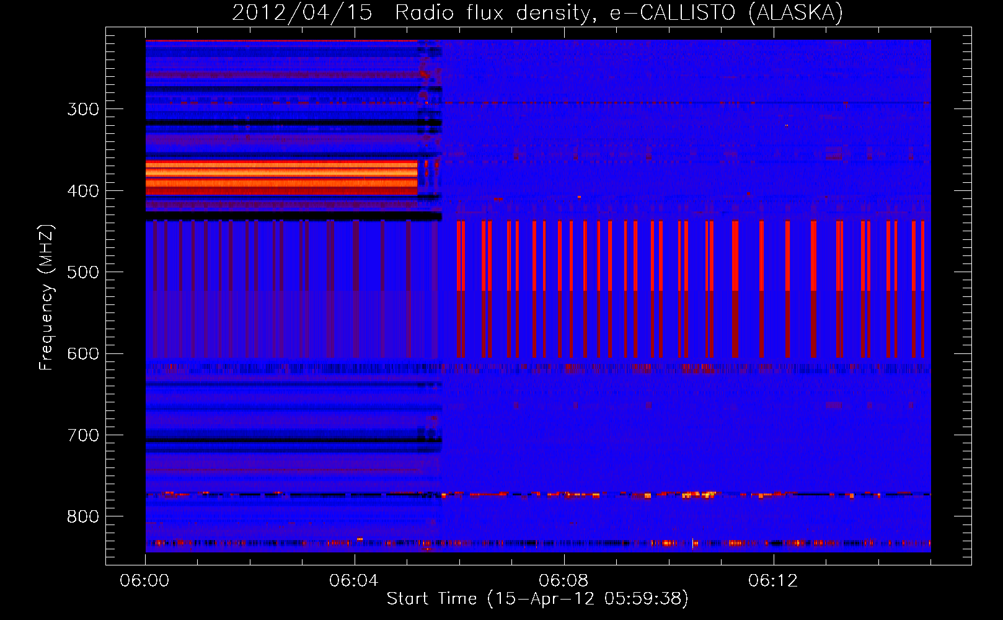Click the 06:04 time axis label
Screen dimensions: 1003x620
354,581
